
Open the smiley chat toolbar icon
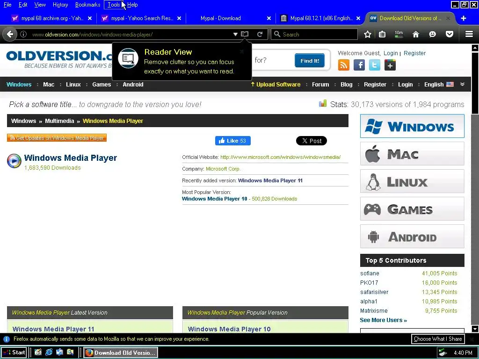[x=432, y=34]
